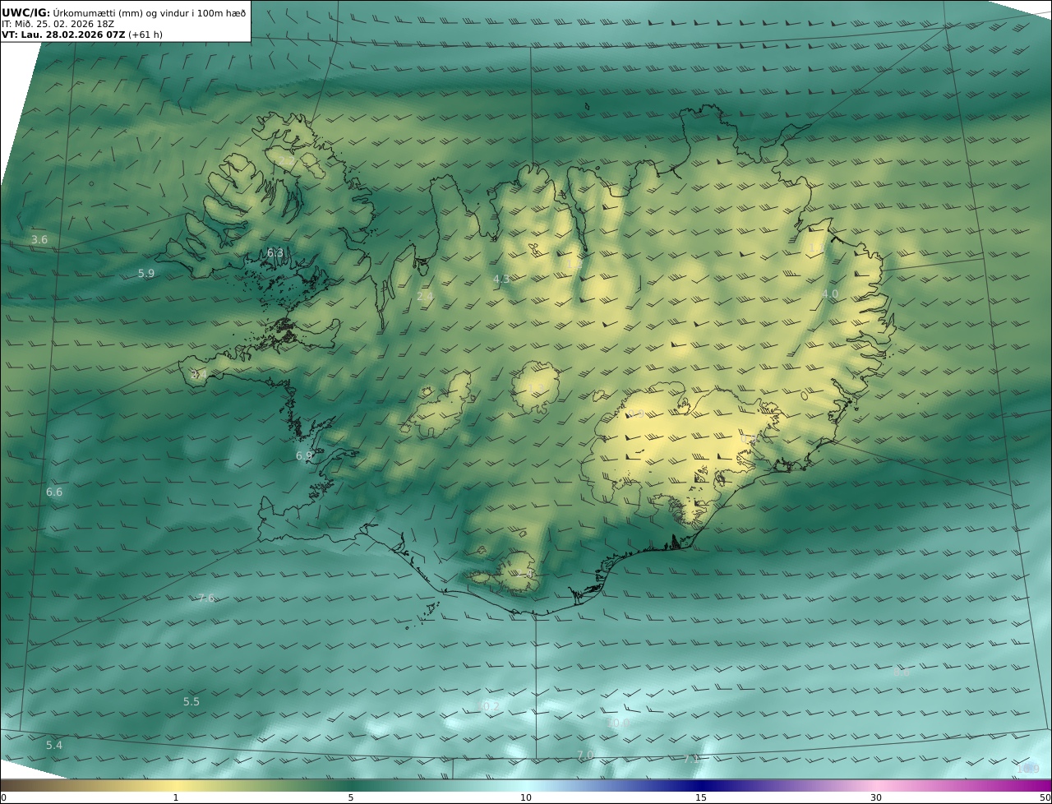1052x804 pixels.
Task: Click the 6.6 value label over the sea
Action: (54, 492)
